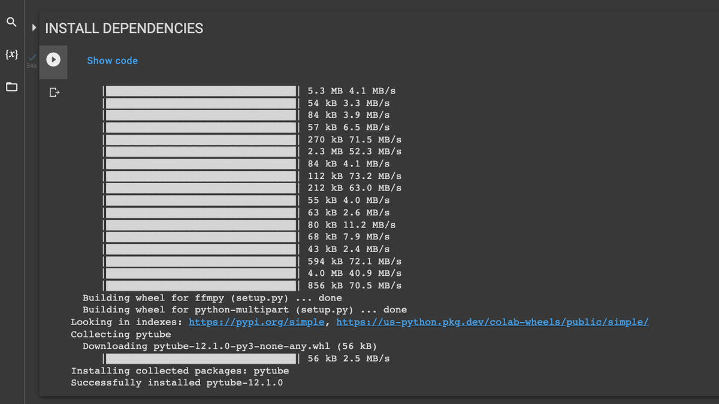Select text '112 kB 73.2 MB/s'
This screenshot has height=404, width=719.
point(355,176)
